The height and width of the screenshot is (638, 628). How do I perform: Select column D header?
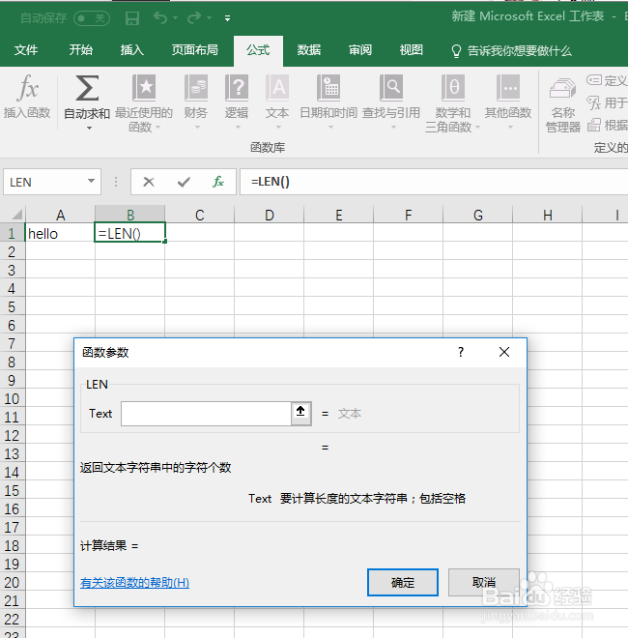[x=269, y=215]
